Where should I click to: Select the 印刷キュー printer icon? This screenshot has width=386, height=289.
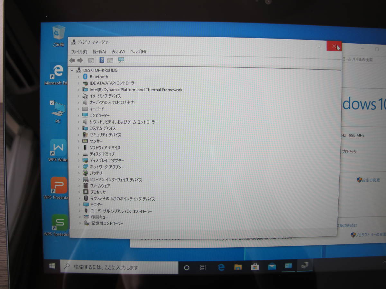[87, 217]
